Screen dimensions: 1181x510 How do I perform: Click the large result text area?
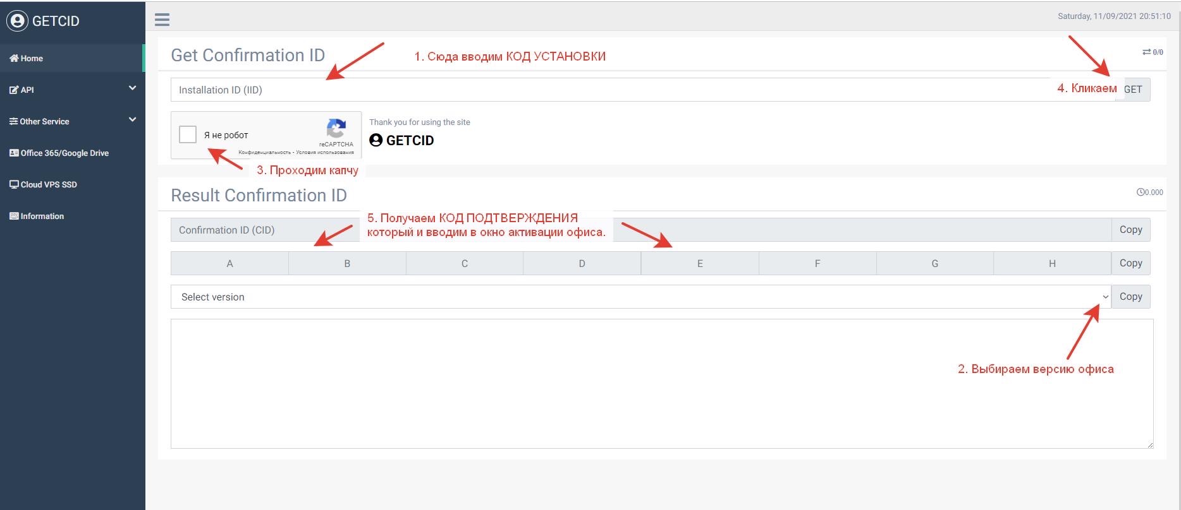[x=662, y=384]
